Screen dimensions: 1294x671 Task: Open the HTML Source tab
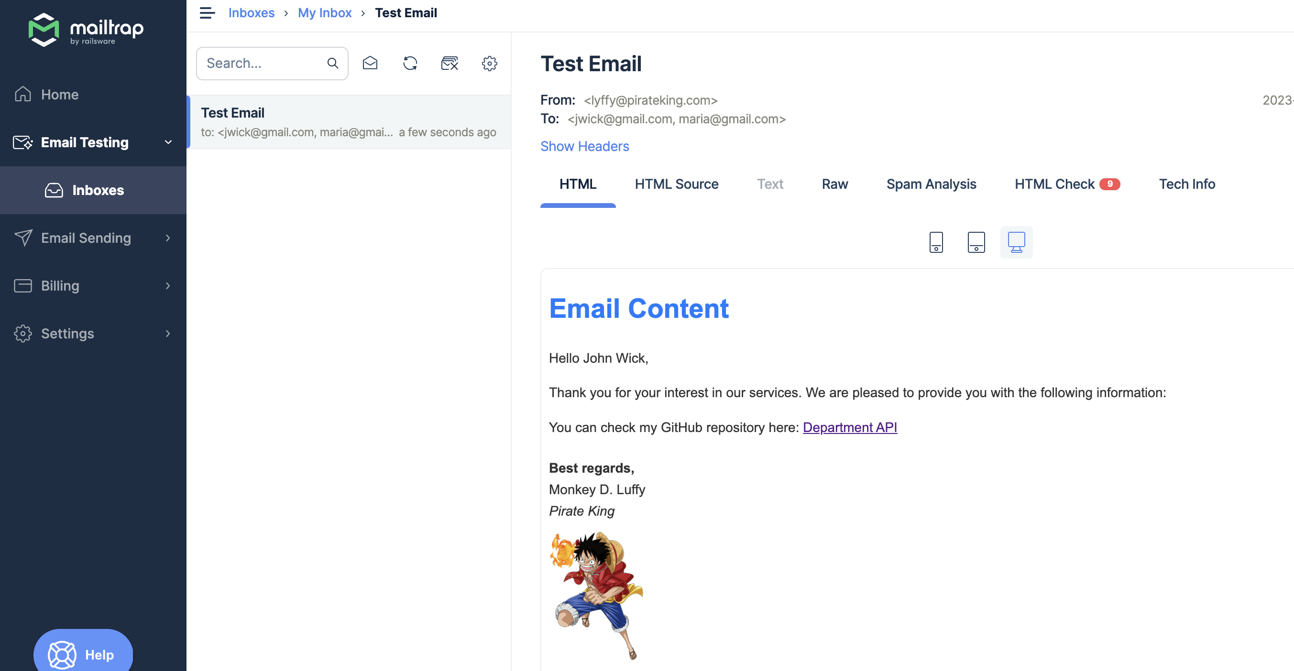676,184
